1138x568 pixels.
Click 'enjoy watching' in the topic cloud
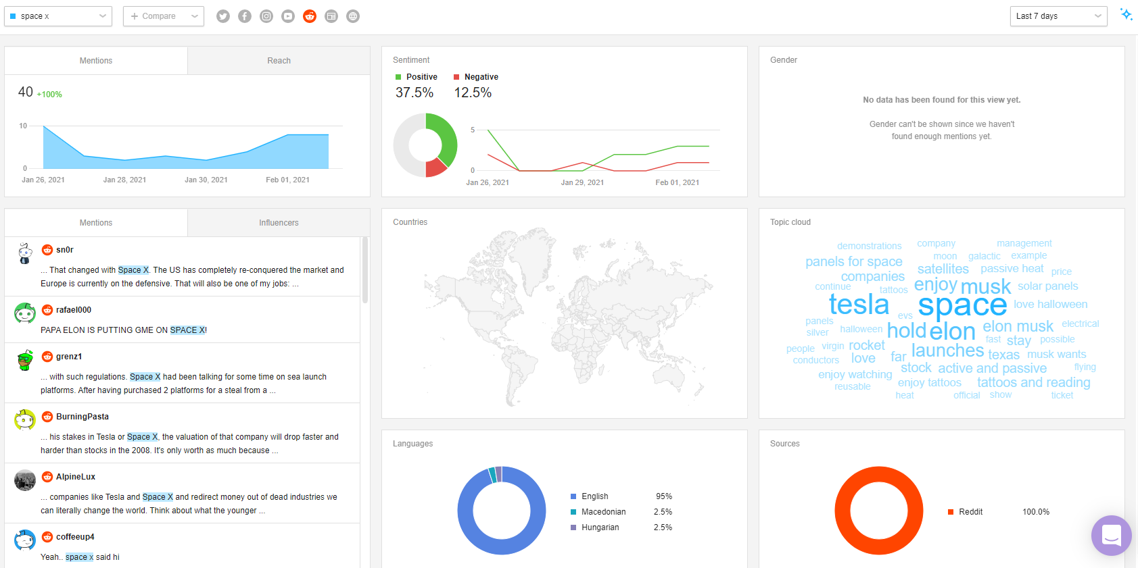coord(855,375)
